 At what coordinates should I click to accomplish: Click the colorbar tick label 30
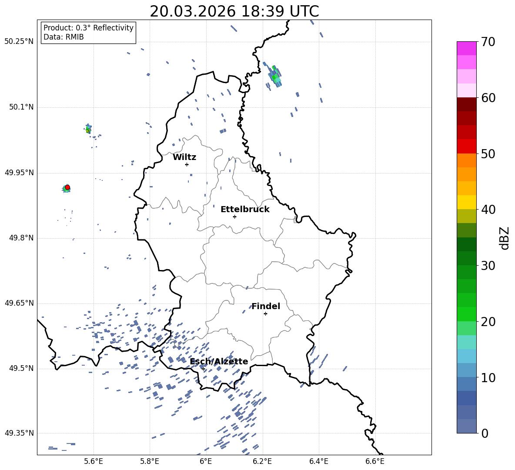tap(488, 266)
